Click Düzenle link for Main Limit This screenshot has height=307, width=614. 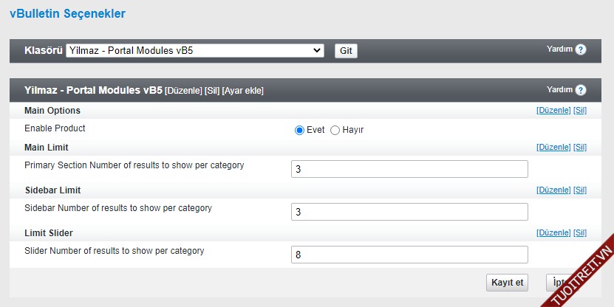(553, 148)
